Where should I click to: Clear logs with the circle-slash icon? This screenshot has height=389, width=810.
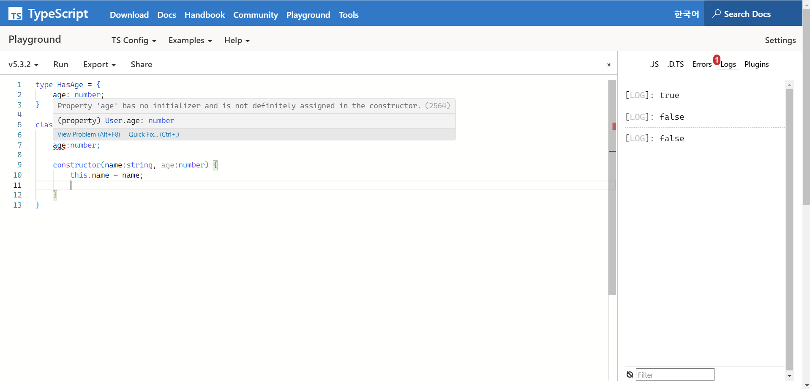630,375
